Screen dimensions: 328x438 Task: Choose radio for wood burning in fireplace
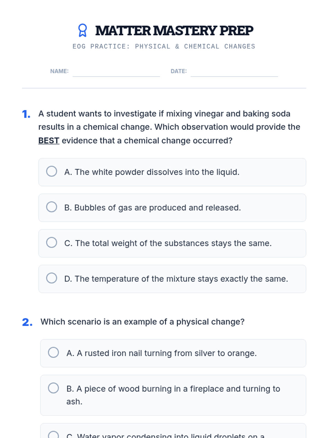(x=54, y=388)
